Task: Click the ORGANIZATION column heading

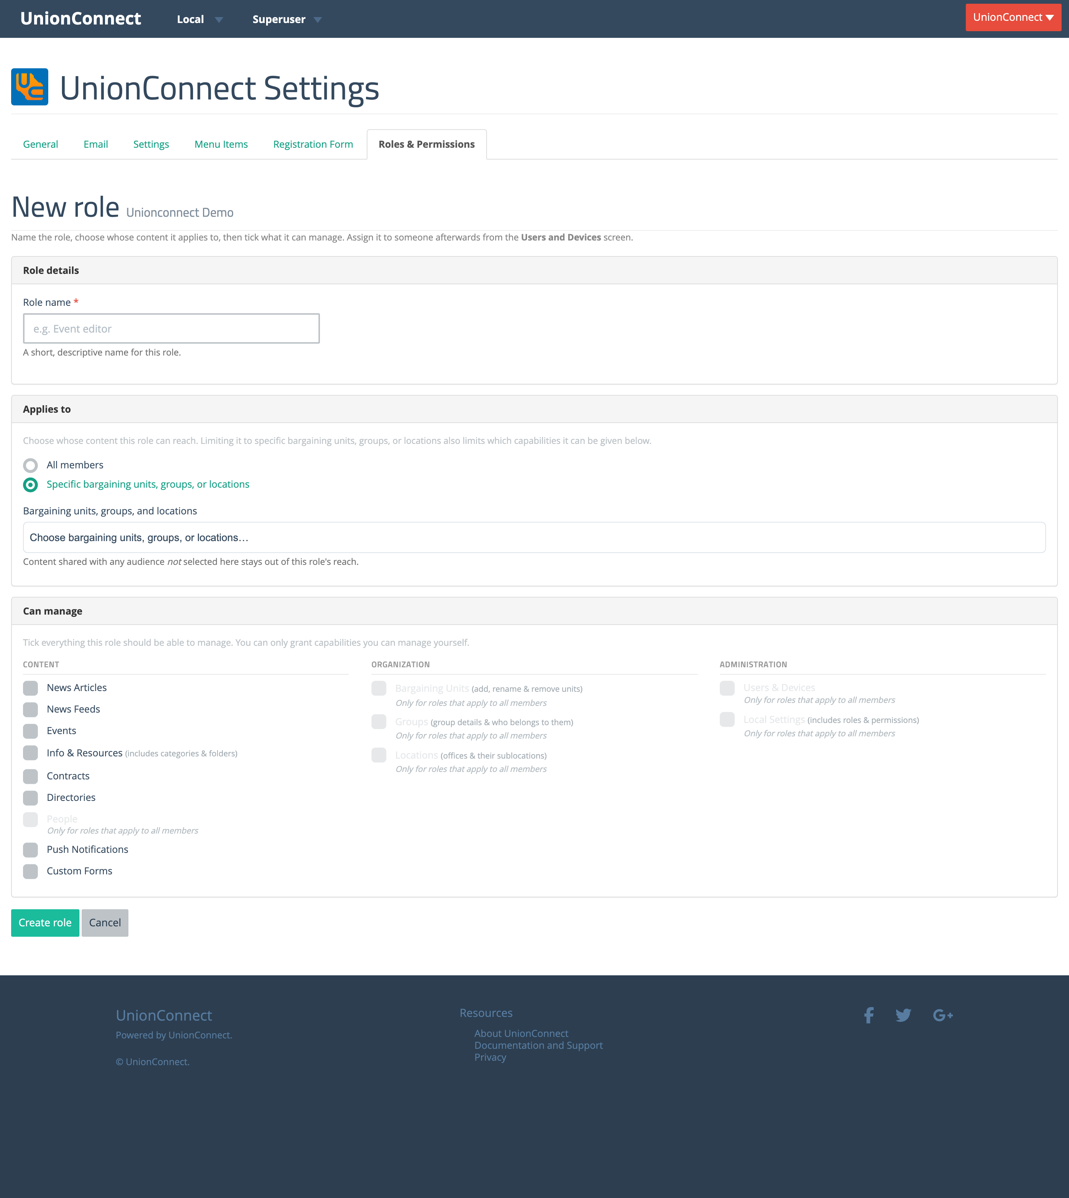Action: [x=401, y=665]
